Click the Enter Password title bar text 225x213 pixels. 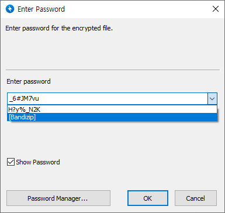pyautogui.click(x=41, y=9)
